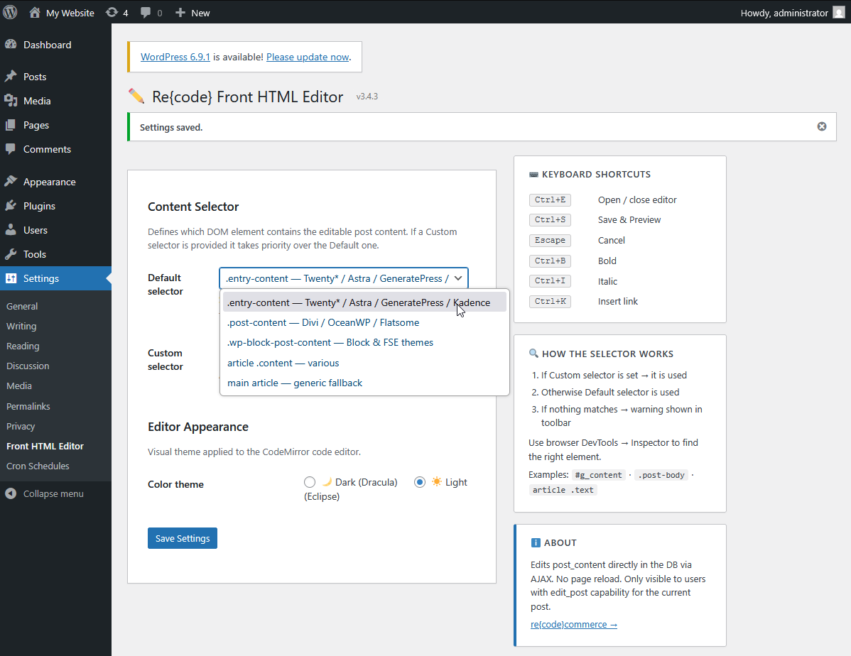
Task: Open the administrator avatar icon
Action: (x=839, y=13)
